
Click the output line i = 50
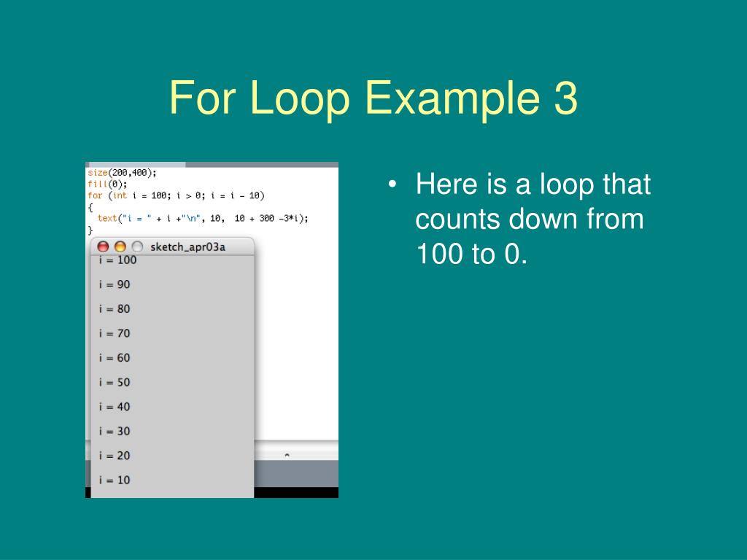tap(115, 382)
